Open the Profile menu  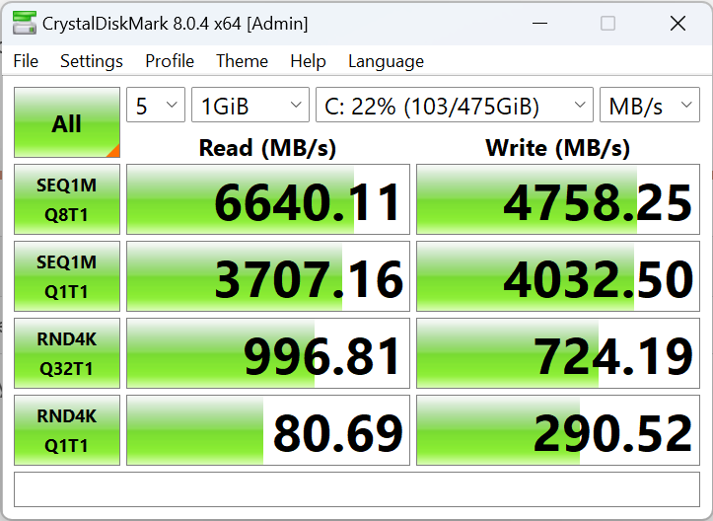click(x=170, y=61)
